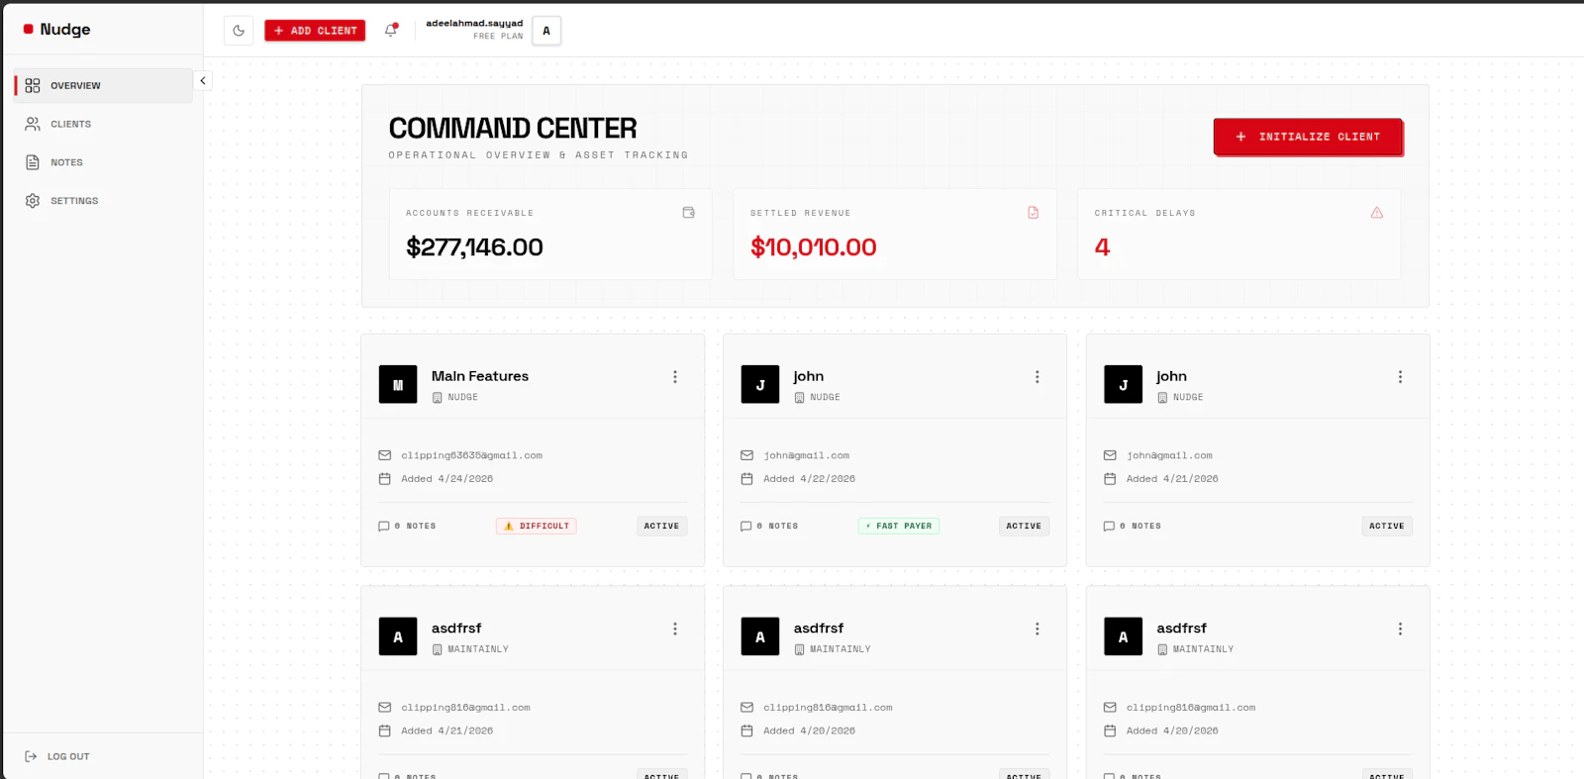
Task: Click the Fast Payer badge on John's card
Action: 899,527
